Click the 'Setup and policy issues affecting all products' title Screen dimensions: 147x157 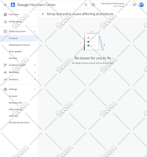tap(80, 14)
